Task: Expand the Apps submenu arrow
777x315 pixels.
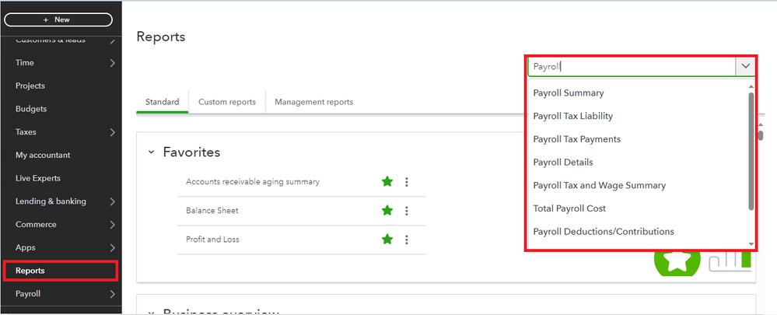Action: (x=113, y=248)
